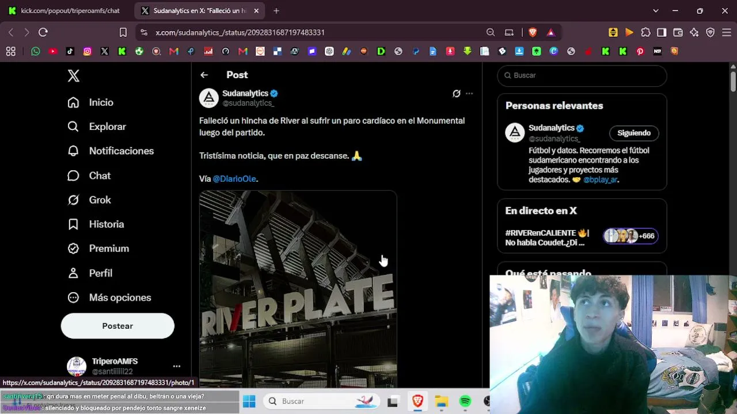Open the @bplay_ar link in bio
The image size is (737, 414).
pyautogui.click(x=600, y=179)
